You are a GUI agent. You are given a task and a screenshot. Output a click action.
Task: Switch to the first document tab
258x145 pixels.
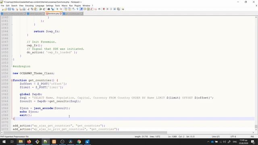pyautogui.click(x=13, y=14)
